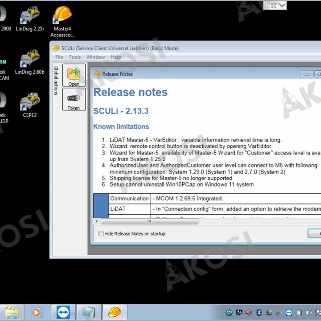Click '- MCOM 1.2.69.5 Integrated.' cell
The width and height of the screenshot is (321, 321).
[x=236, y=198]
